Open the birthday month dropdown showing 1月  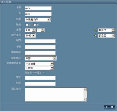point(30,30)
